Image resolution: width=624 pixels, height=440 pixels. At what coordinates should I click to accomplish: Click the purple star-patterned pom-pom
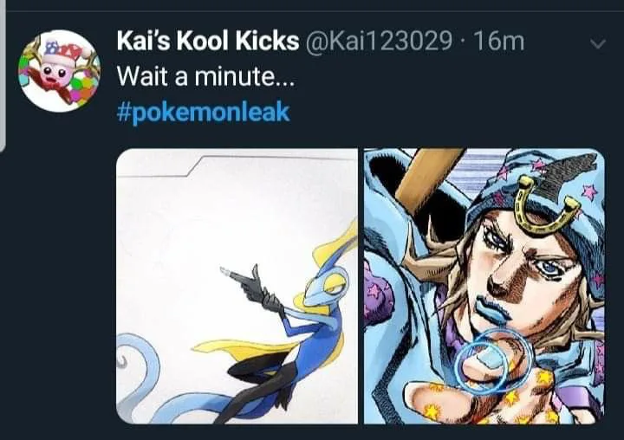pos(379,289)
